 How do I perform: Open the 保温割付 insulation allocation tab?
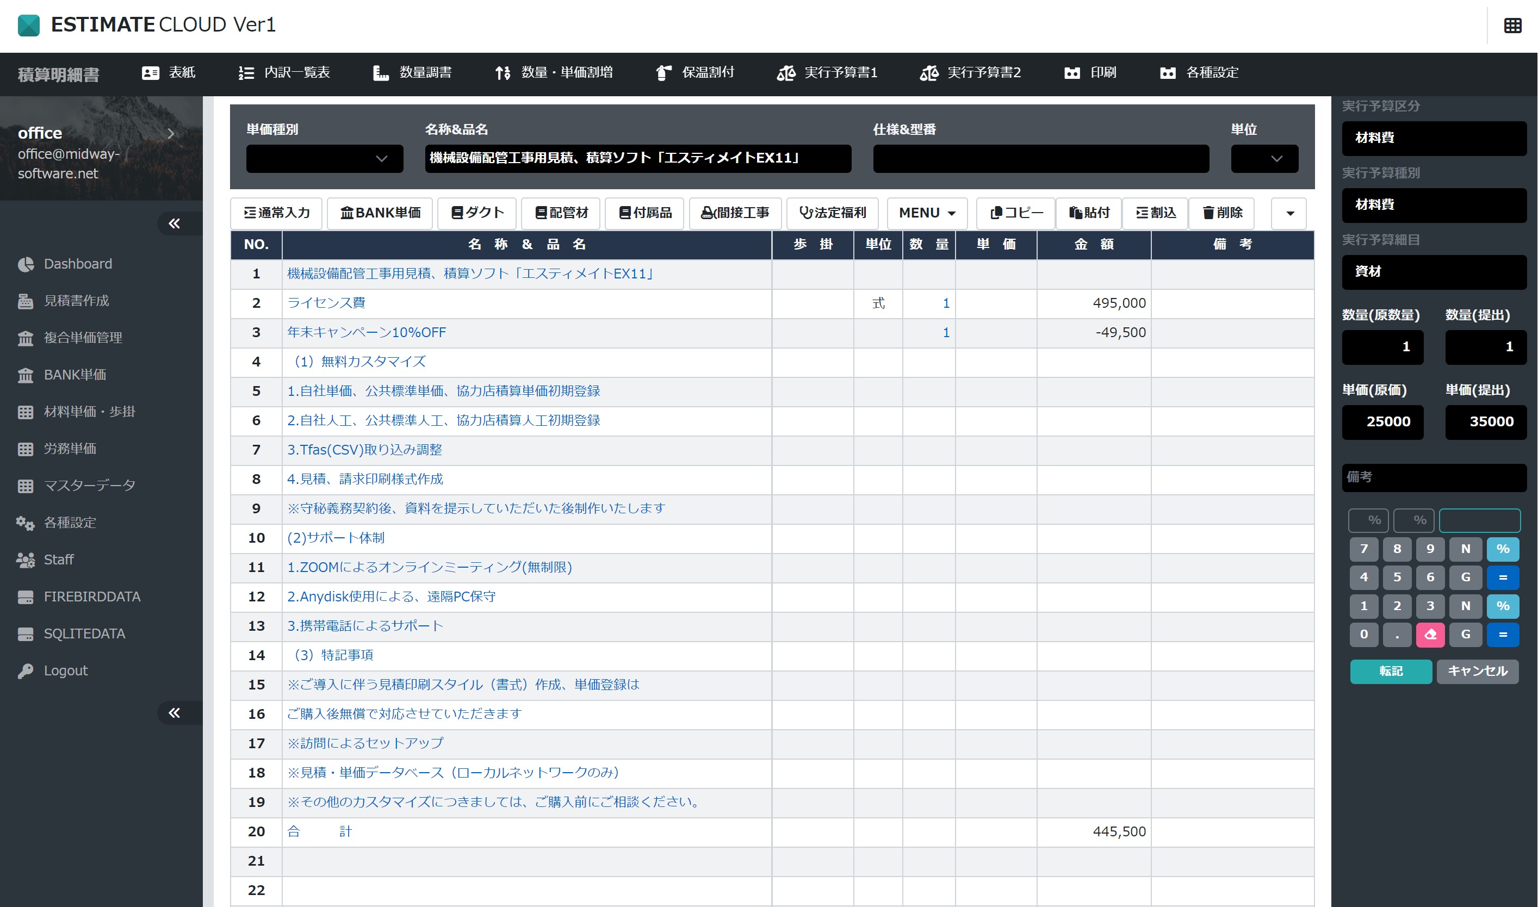694,73
